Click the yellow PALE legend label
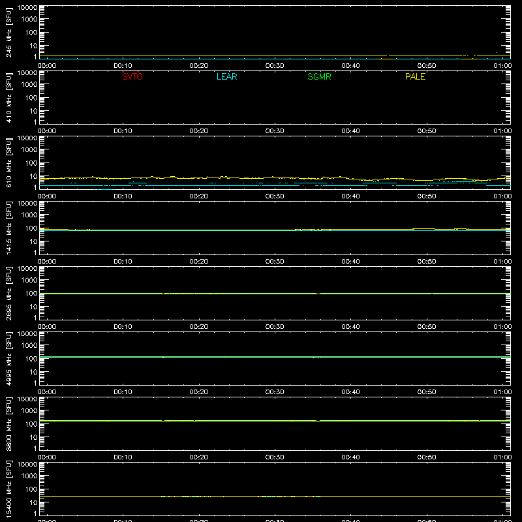Image resolution: width=522 pixels, height=522 pixels. click(x=415, y=76)
